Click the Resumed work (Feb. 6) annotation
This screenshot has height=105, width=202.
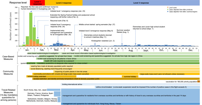coord(59,21)
